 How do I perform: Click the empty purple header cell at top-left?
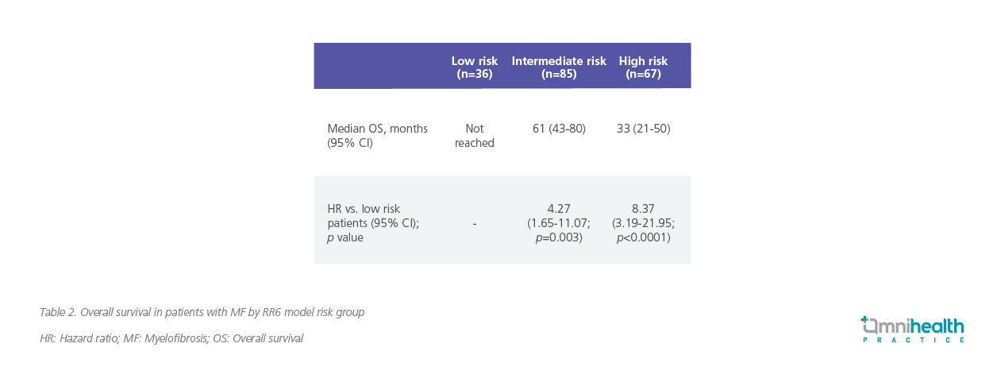click(x=375, y=66)
